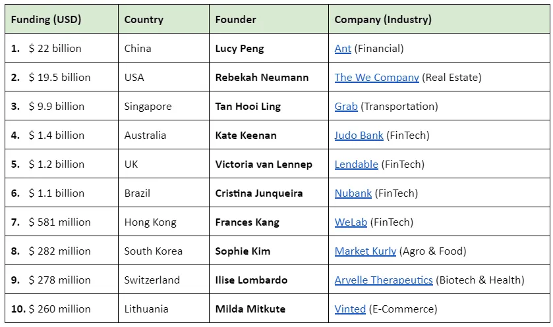This screenshot has height=327, width=553.
Task: Select the Company (Industry) header cell
Action: 439,19
